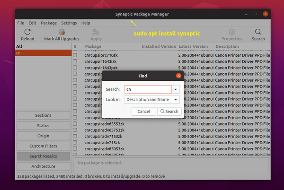This screenshot has width=284, height=190.
Task: Click the Search magnifier in the toolbar
Action: click(x=258, y=32)
